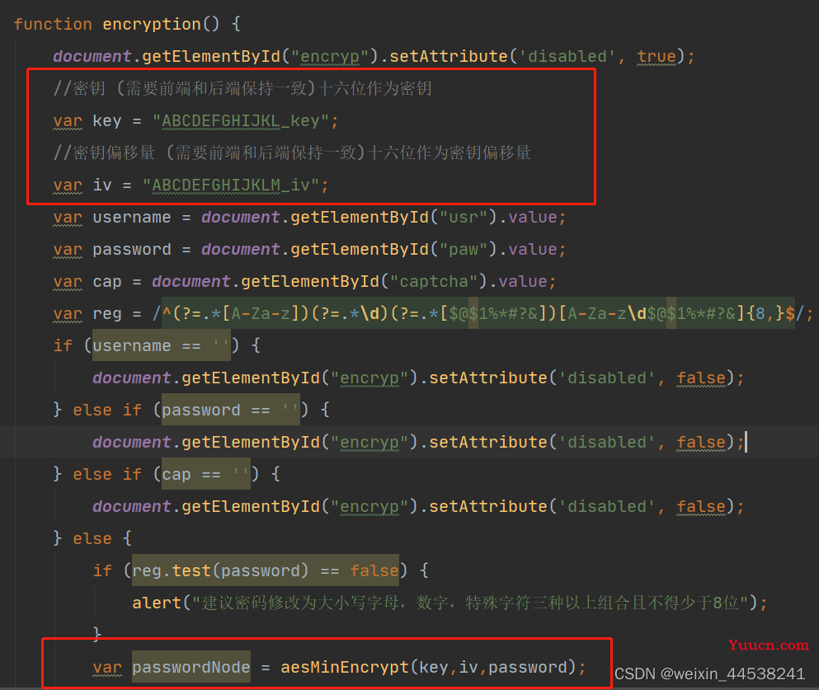This screenshot has height=690, width=819.
Task: Select the key string "ABCDEFGHIJKL_key"
Action: 240,120
